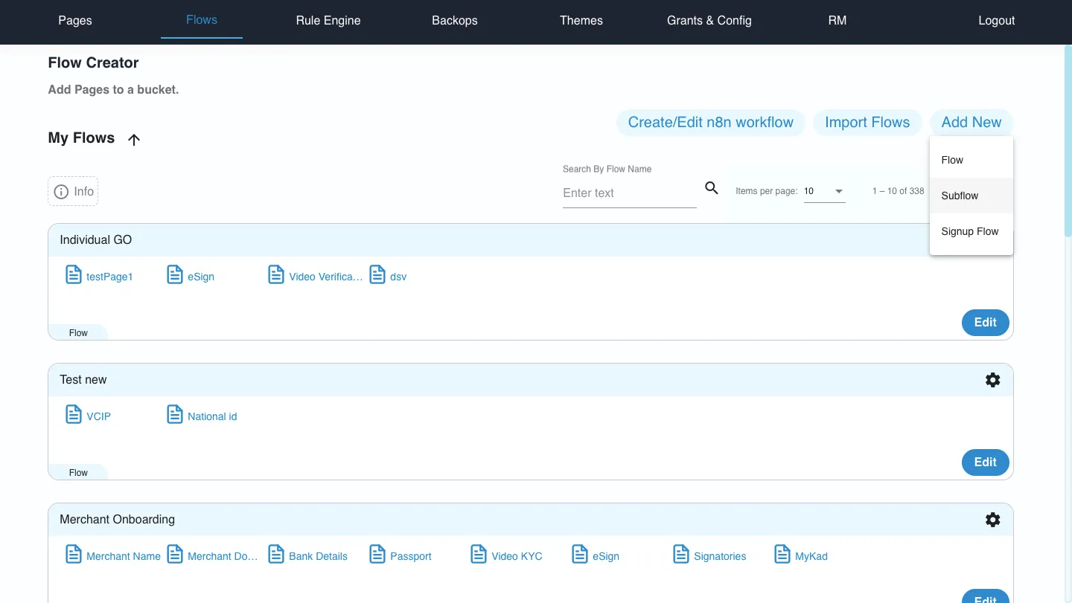1072x603 pixels.
Task: Open the Themes tab
Action: click(581, 20)
